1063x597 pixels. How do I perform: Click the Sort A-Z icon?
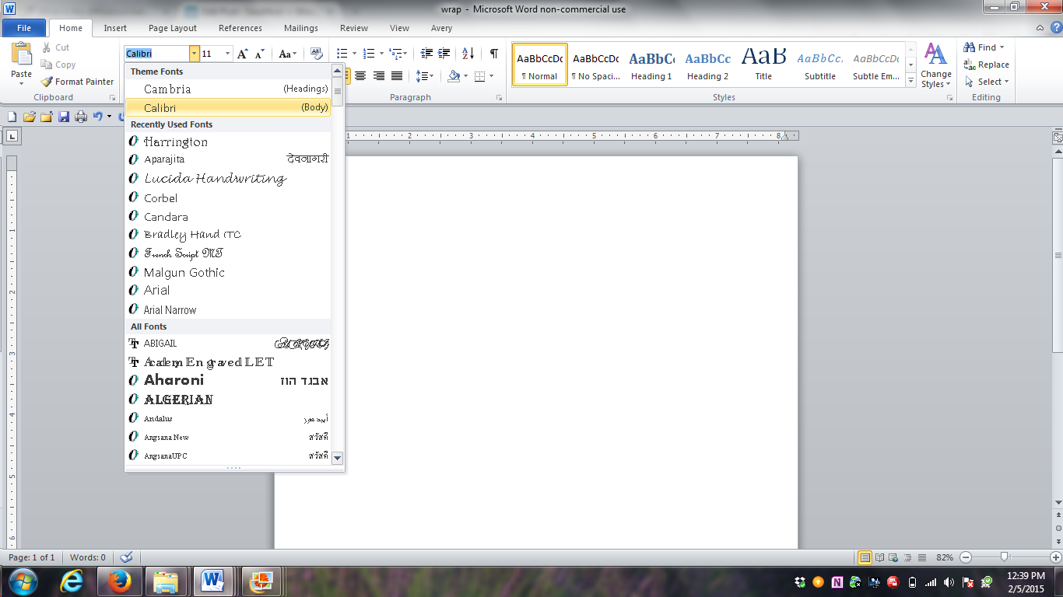468,54
